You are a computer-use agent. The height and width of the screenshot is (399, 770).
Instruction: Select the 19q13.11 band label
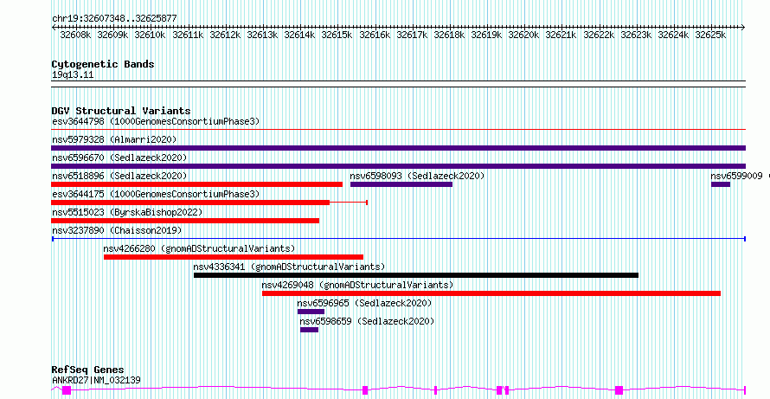click(x=73, y=75)
